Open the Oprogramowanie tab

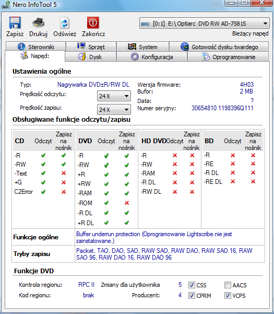(228, 56)
